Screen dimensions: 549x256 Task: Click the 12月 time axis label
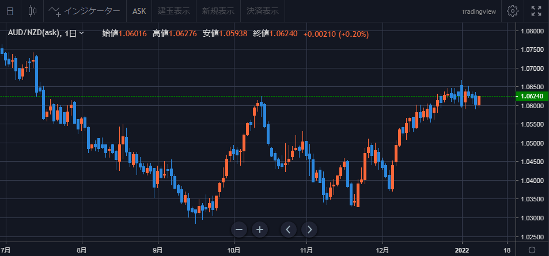[383, 250]
